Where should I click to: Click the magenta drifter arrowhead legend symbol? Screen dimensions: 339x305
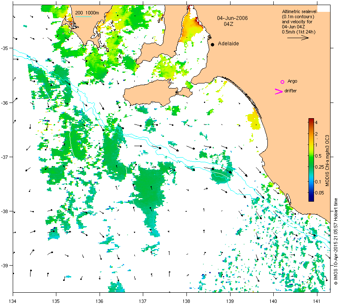279,91
